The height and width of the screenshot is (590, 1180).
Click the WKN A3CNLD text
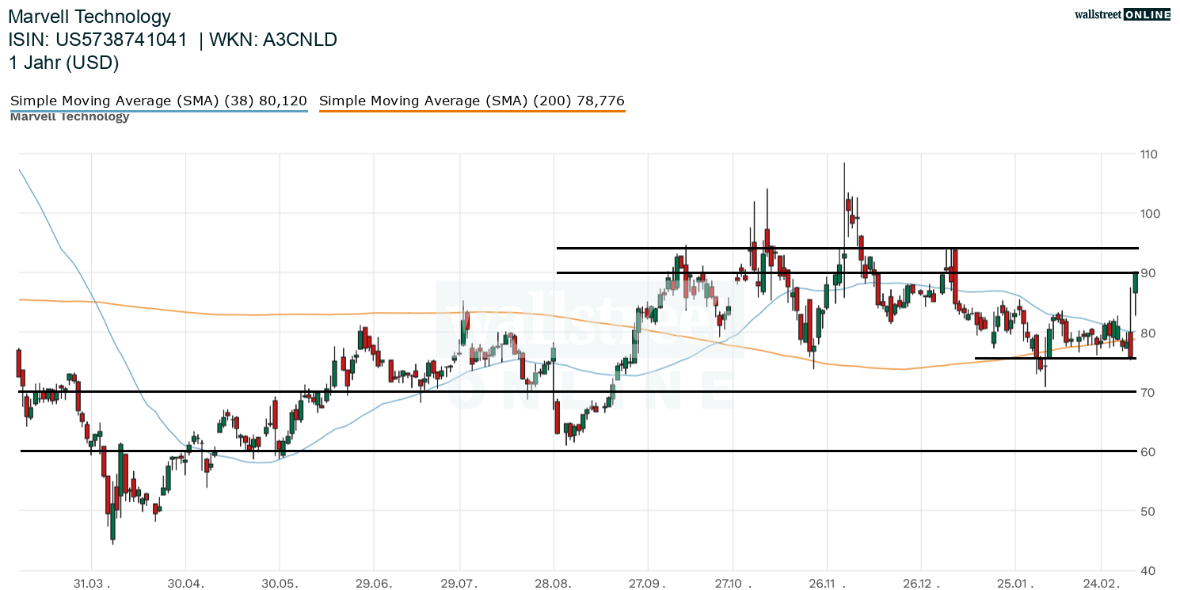tap(274, 40)
